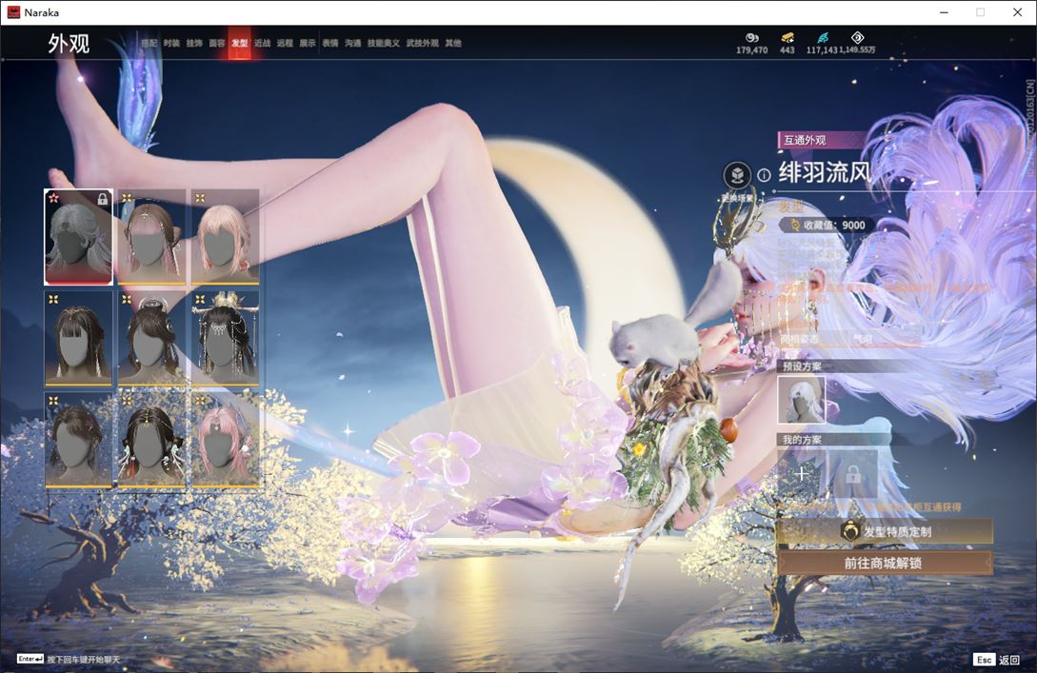Click the Naraka app icon in titlebar
This screenshot has width=1037, height=673.
click(x=13, y=12)
